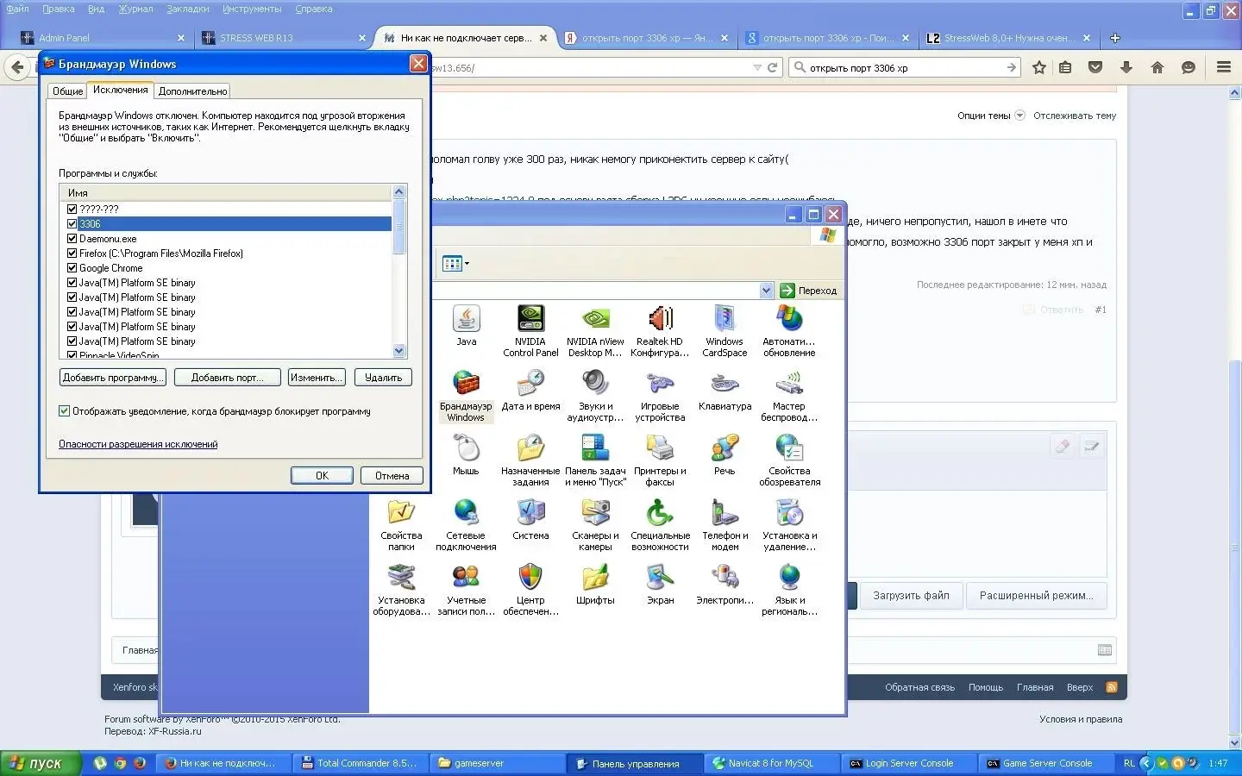Toggle Firefox exception checkbox
Screen dimensions: 1242x776
click(x=72, y=253)
